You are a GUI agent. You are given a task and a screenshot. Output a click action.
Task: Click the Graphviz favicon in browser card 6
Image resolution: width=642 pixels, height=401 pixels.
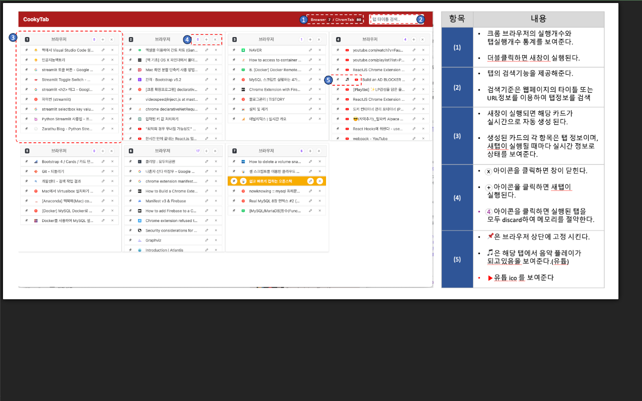(140, 240)
